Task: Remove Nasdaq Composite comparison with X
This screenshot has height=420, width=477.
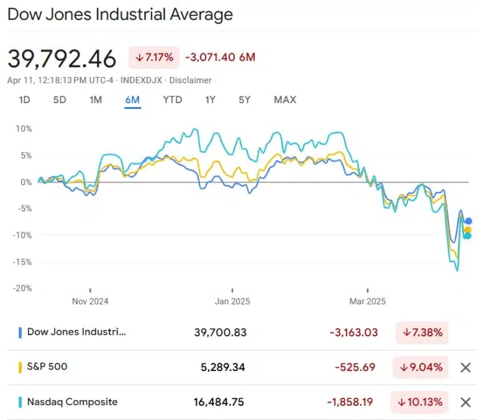Action: point(465,402)
